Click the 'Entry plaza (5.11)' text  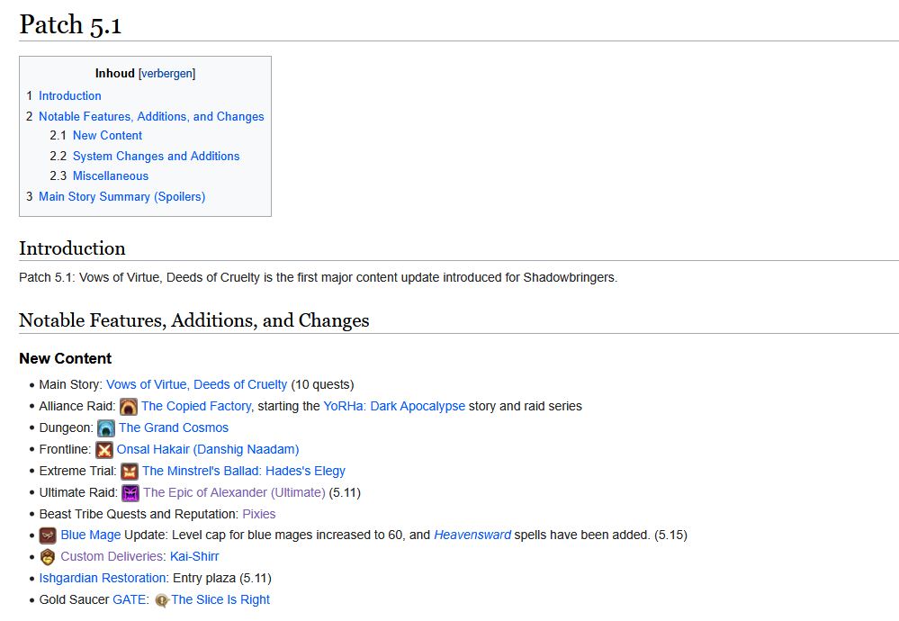(x=222, y=579)
